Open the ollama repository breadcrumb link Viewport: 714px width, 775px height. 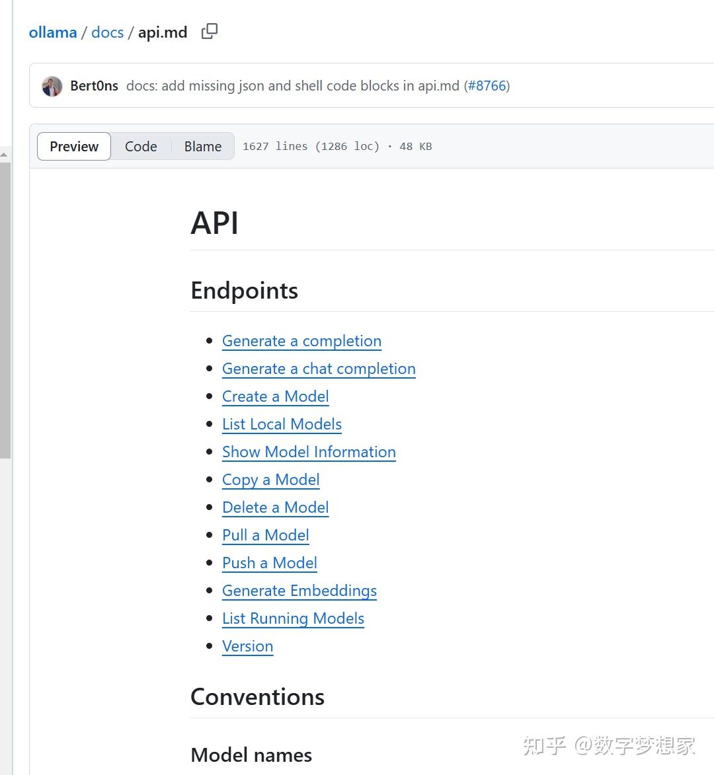point(53,32)
